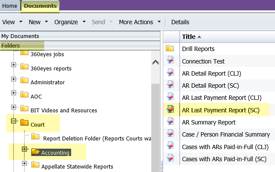Select the AR Summary Report title
This screenshot has width=275, height=172.
pos(209,122)
